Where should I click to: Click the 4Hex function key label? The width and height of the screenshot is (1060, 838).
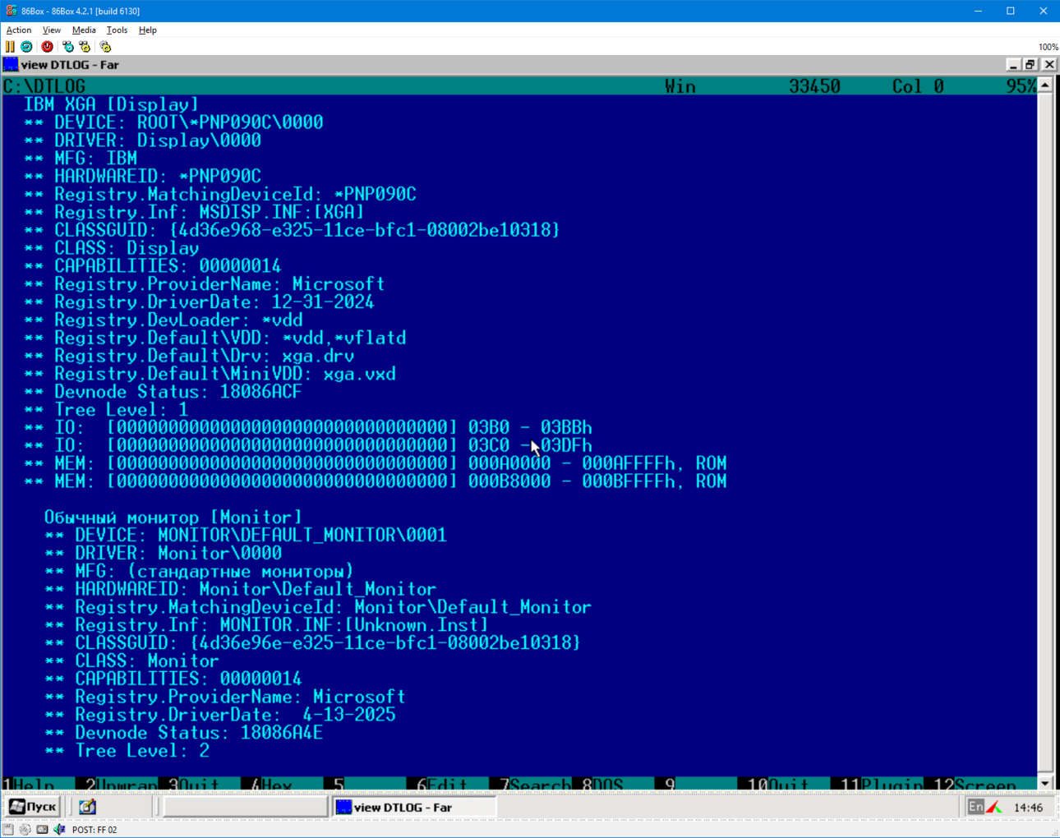tap(272, 785)
